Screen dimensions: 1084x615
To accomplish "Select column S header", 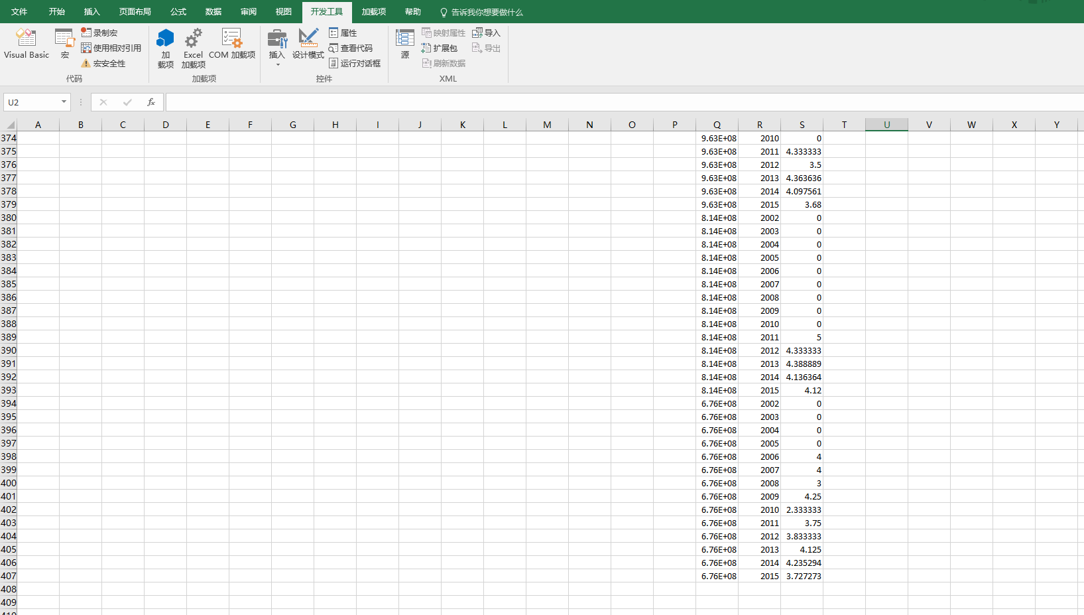I will click(x=802, y=125).
